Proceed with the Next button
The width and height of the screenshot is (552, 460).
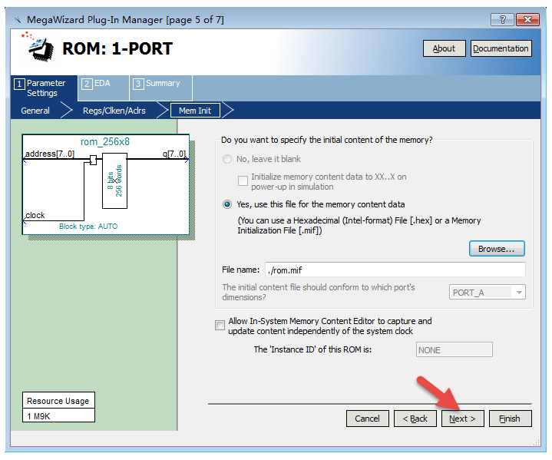click(x=463, y=419)
